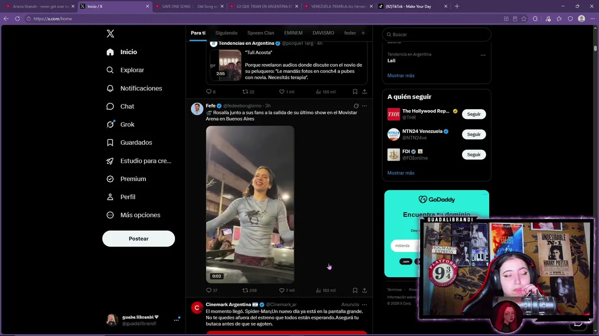Open the Guardados bookmark icon
599x336 pixels.
pos(110,142)
